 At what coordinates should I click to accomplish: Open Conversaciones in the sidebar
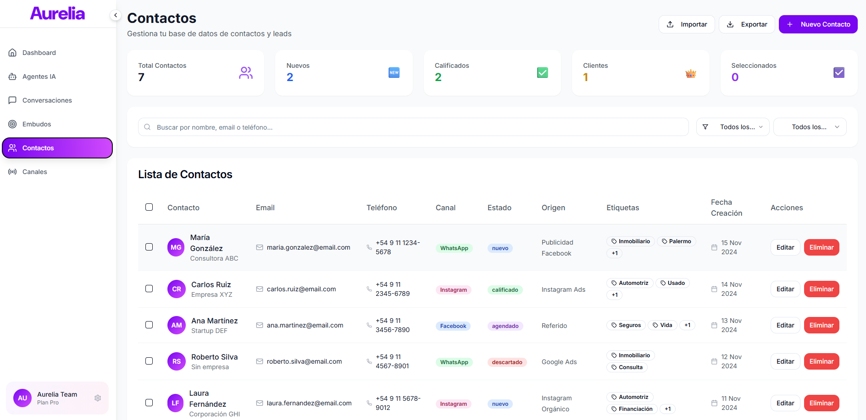coord(47,100)
